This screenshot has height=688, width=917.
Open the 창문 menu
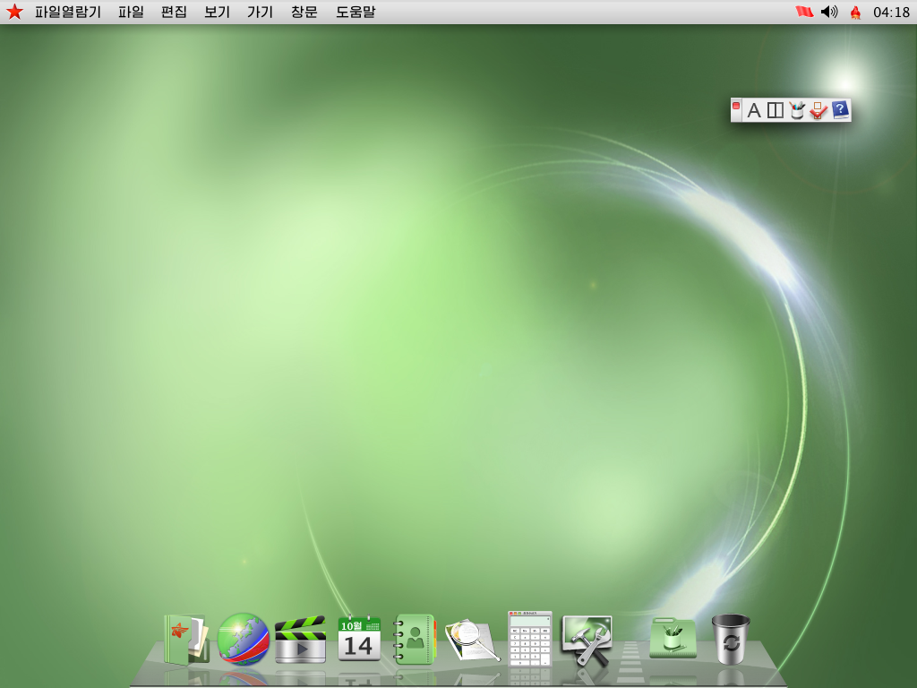tap(304, 12)
